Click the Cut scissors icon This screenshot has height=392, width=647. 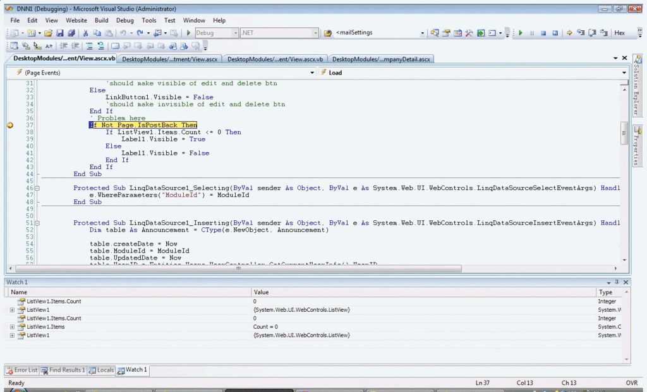[85, 33]
